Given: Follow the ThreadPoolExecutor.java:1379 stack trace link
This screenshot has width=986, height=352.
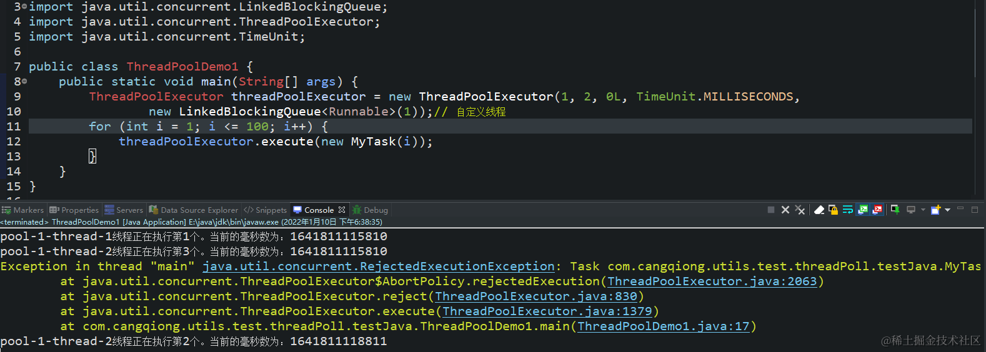Looking at the screenshot, I should 547,311.
